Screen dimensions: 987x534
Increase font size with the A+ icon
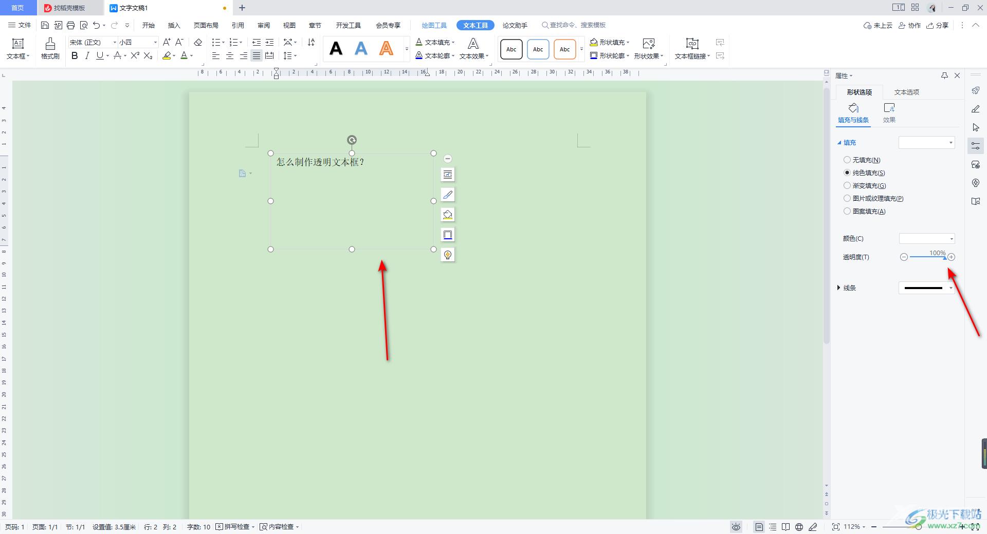[x=167, y=42]
